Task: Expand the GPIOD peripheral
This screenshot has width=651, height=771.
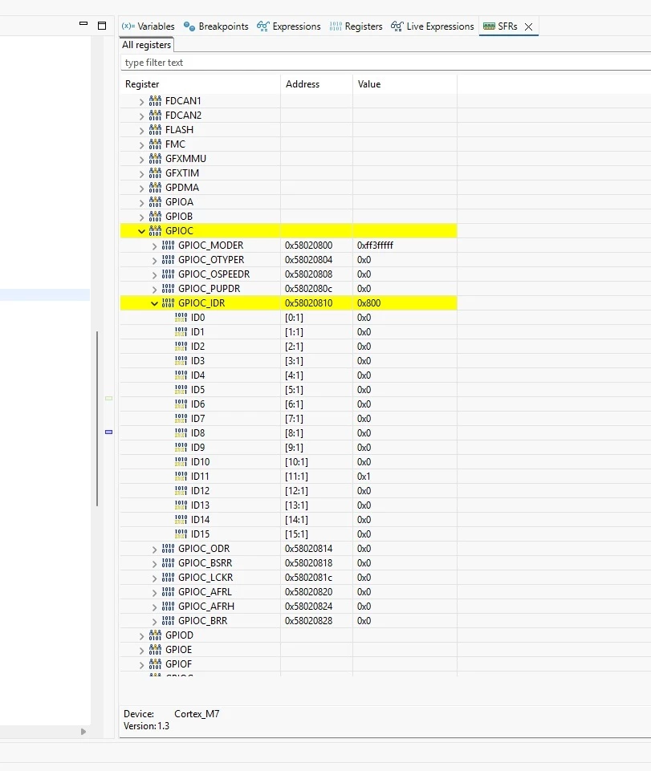Action: tap(142, 635)
